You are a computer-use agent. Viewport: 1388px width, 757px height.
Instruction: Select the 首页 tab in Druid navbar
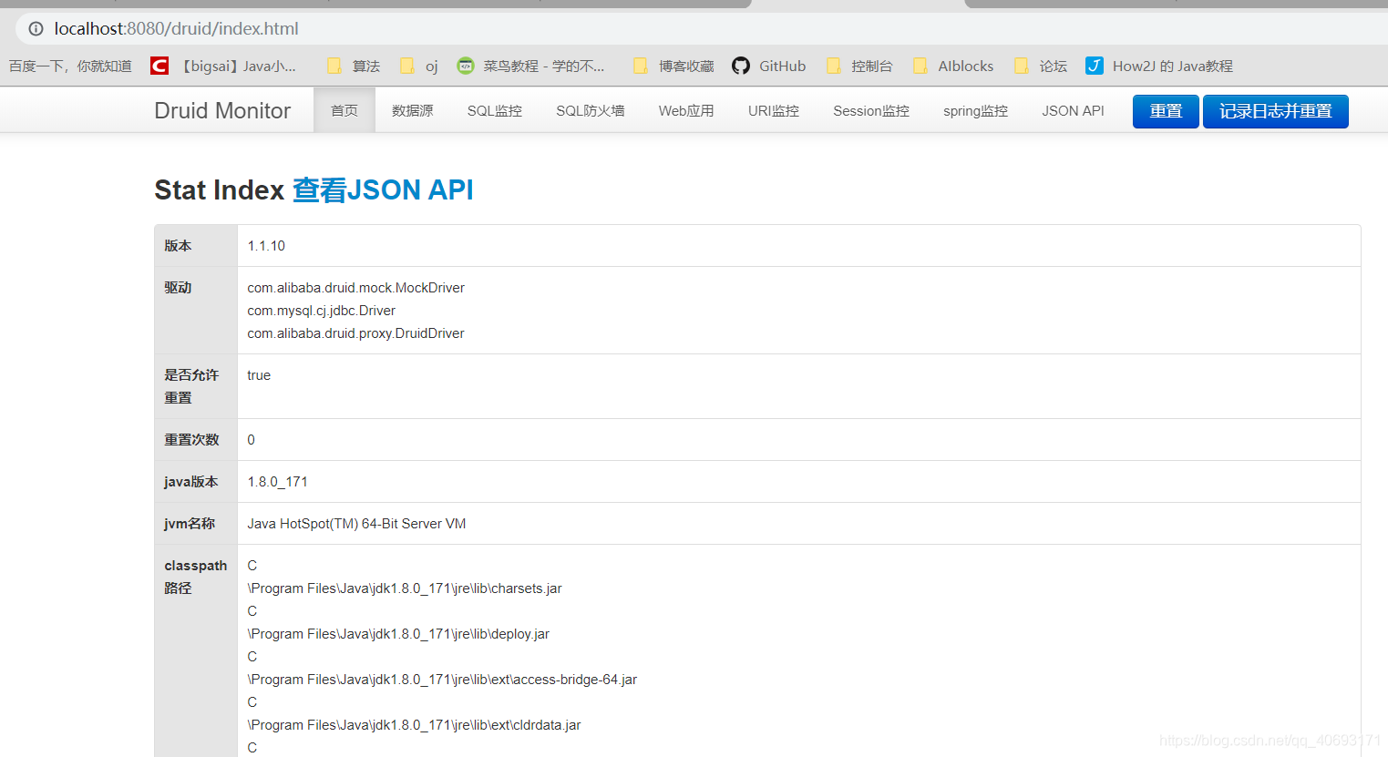click(344, 110)
